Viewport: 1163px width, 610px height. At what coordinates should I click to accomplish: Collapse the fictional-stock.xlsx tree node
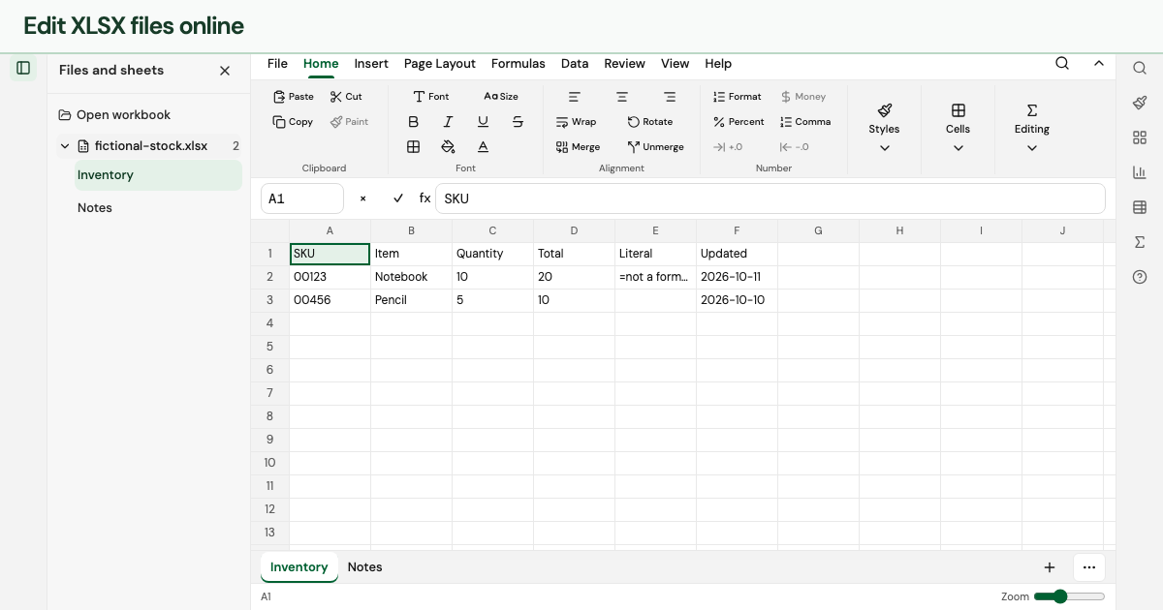click(x=65, y=146)
